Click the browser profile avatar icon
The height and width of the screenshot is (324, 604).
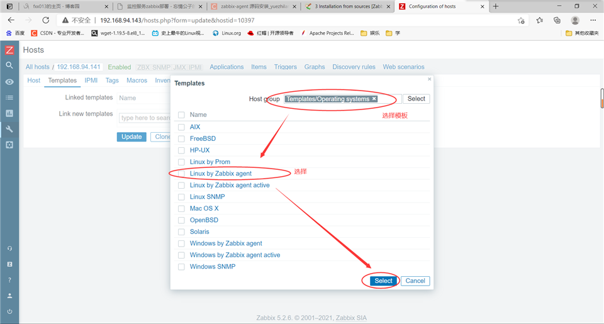click(x=575, y=20)
